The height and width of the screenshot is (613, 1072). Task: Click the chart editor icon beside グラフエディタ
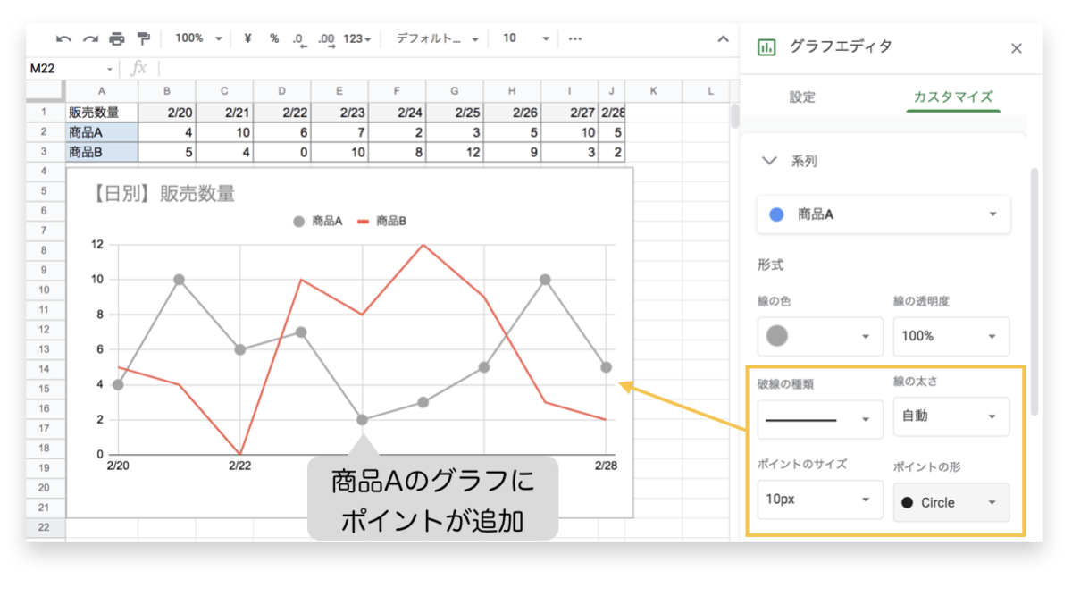click(x=766, y=47)
